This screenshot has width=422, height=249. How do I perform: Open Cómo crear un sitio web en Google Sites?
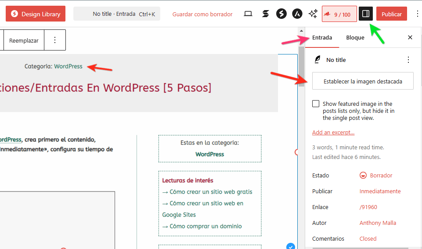coord(203,209)
